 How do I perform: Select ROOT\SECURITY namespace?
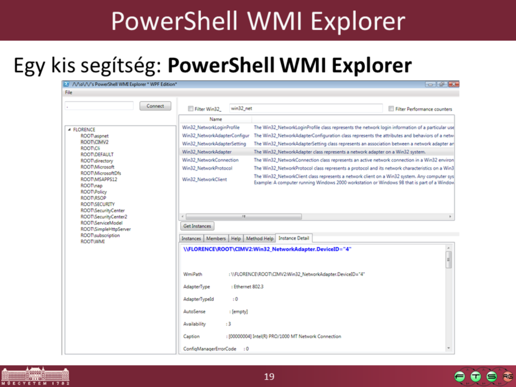click(98, 204)
